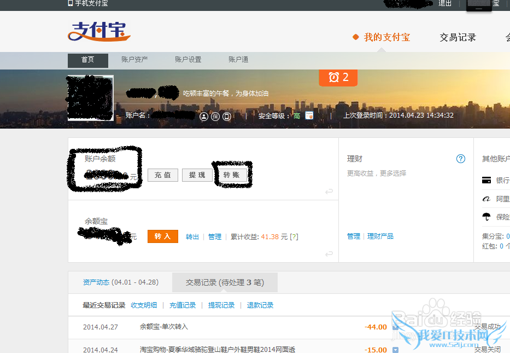510x353 pixels.
Task: Open the 提现记录 link
Action: 221,305
